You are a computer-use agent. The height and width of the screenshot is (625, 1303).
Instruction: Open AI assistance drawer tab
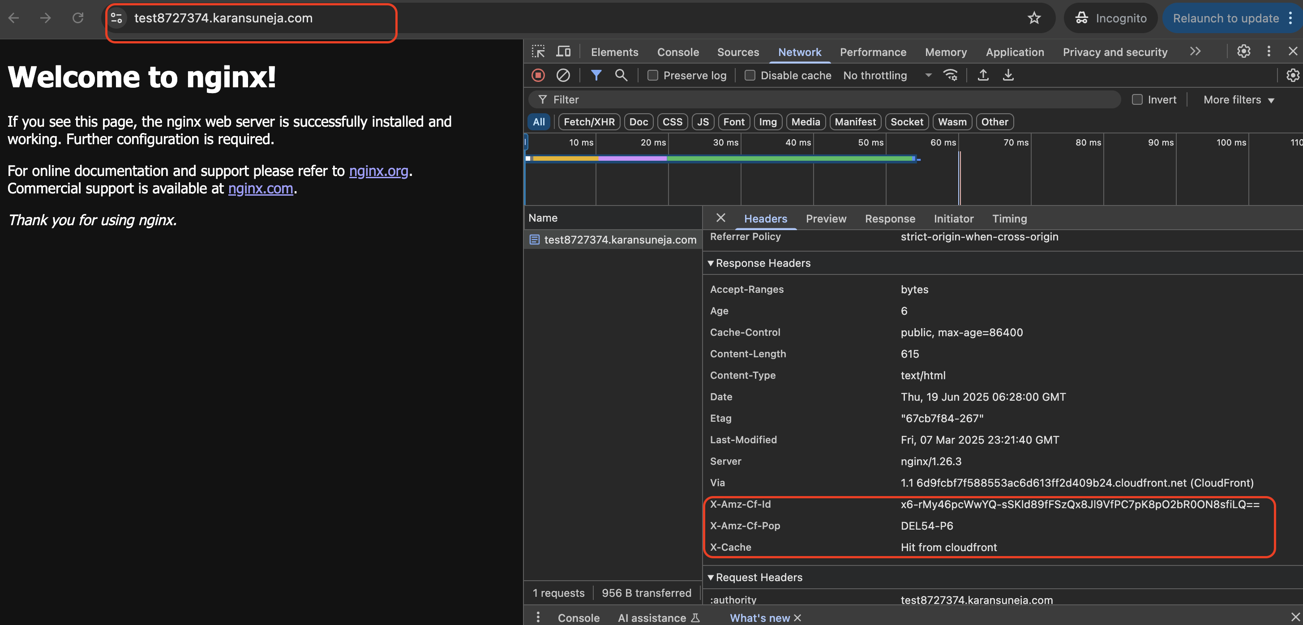[x=658, y=617]
